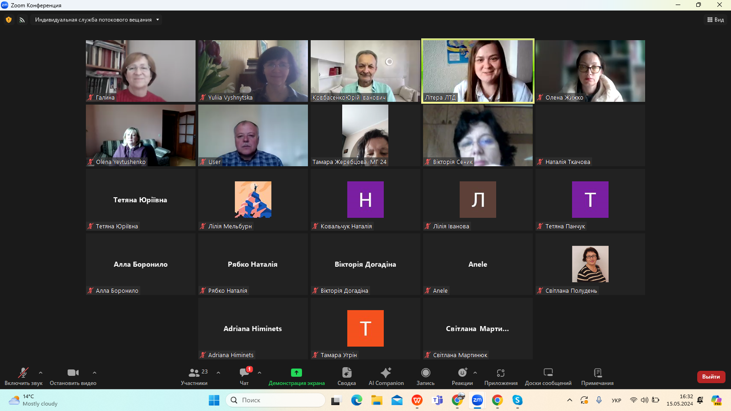Click the red Выйти leave button
Screen dimensions: 731x411
click(x=711, y=377)
